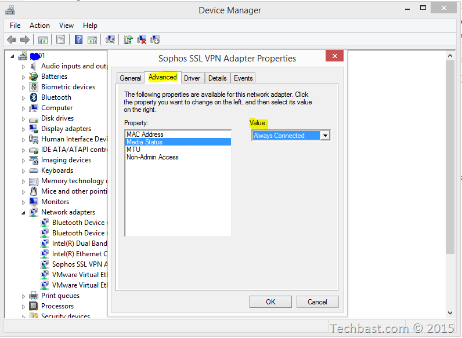The image size is (462, 338).
Task: Click Uninstall device icon with red X
Action: point(142,39)
